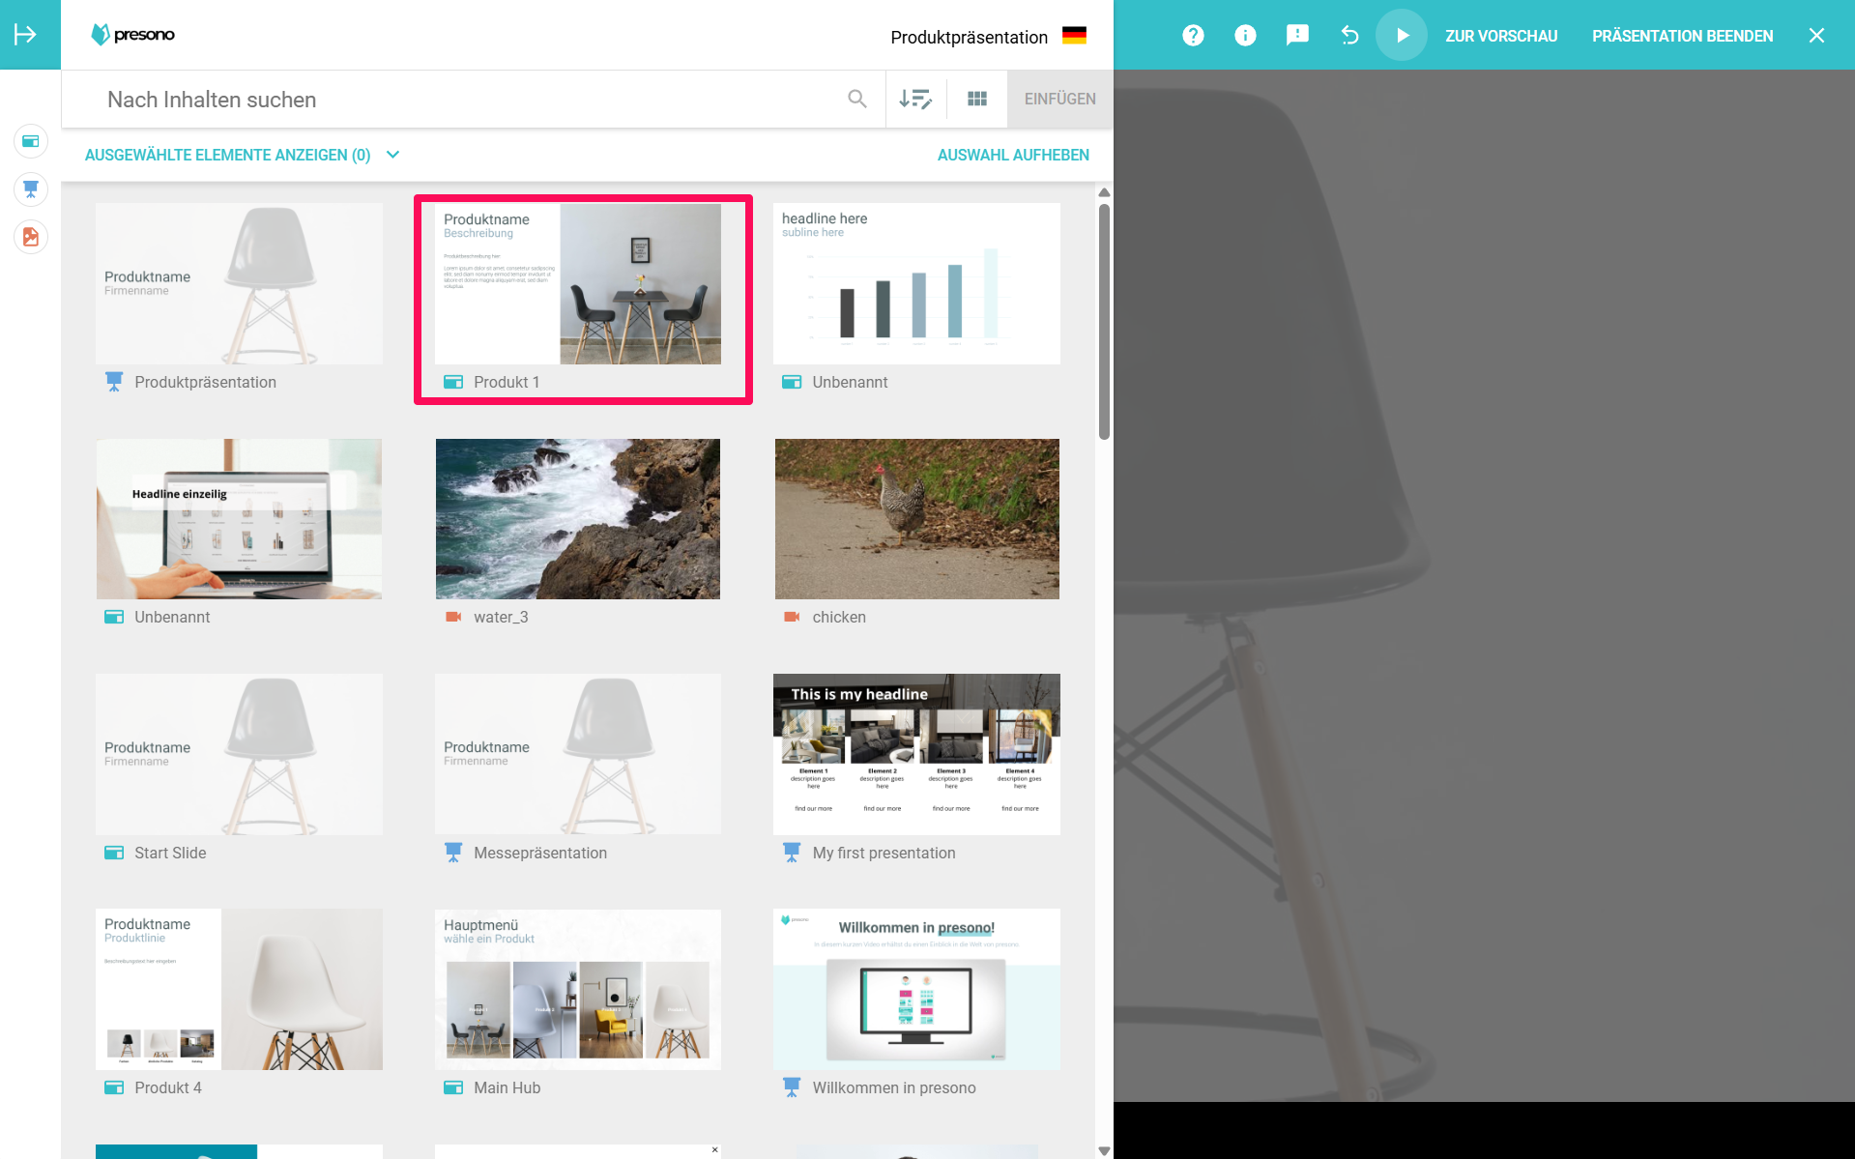Open the sort order options icon
The image size is (1855, 1159).
pyautogui.click(x=914, y=99)
